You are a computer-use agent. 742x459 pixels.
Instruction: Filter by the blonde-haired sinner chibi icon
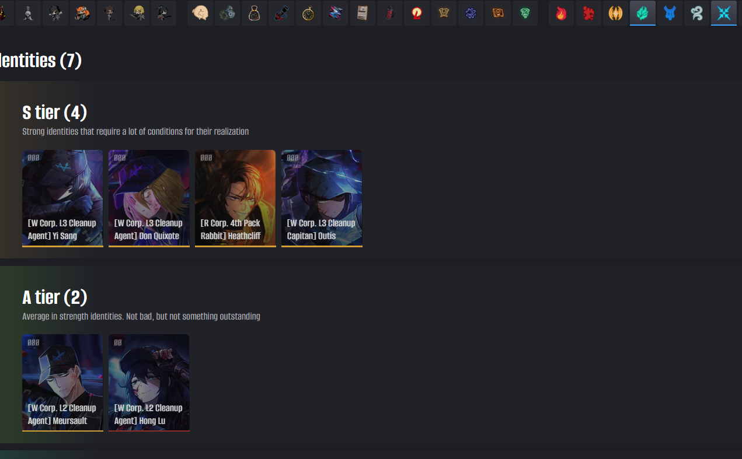[137, 13]
